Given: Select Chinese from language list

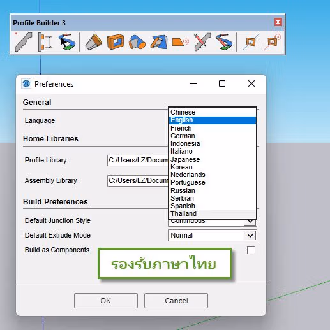Looking at the screenshot, I should click(x=213, y=112).
